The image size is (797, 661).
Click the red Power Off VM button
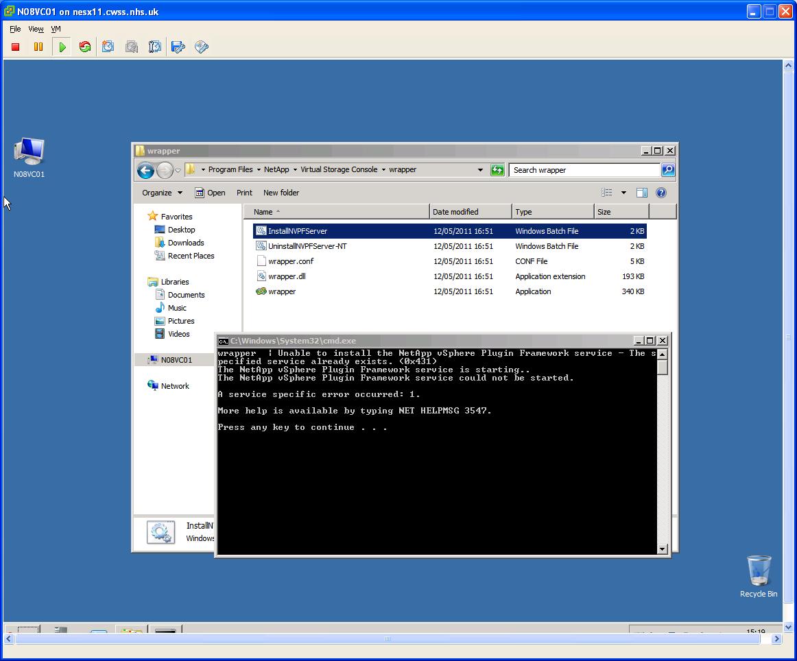(16, 47)
